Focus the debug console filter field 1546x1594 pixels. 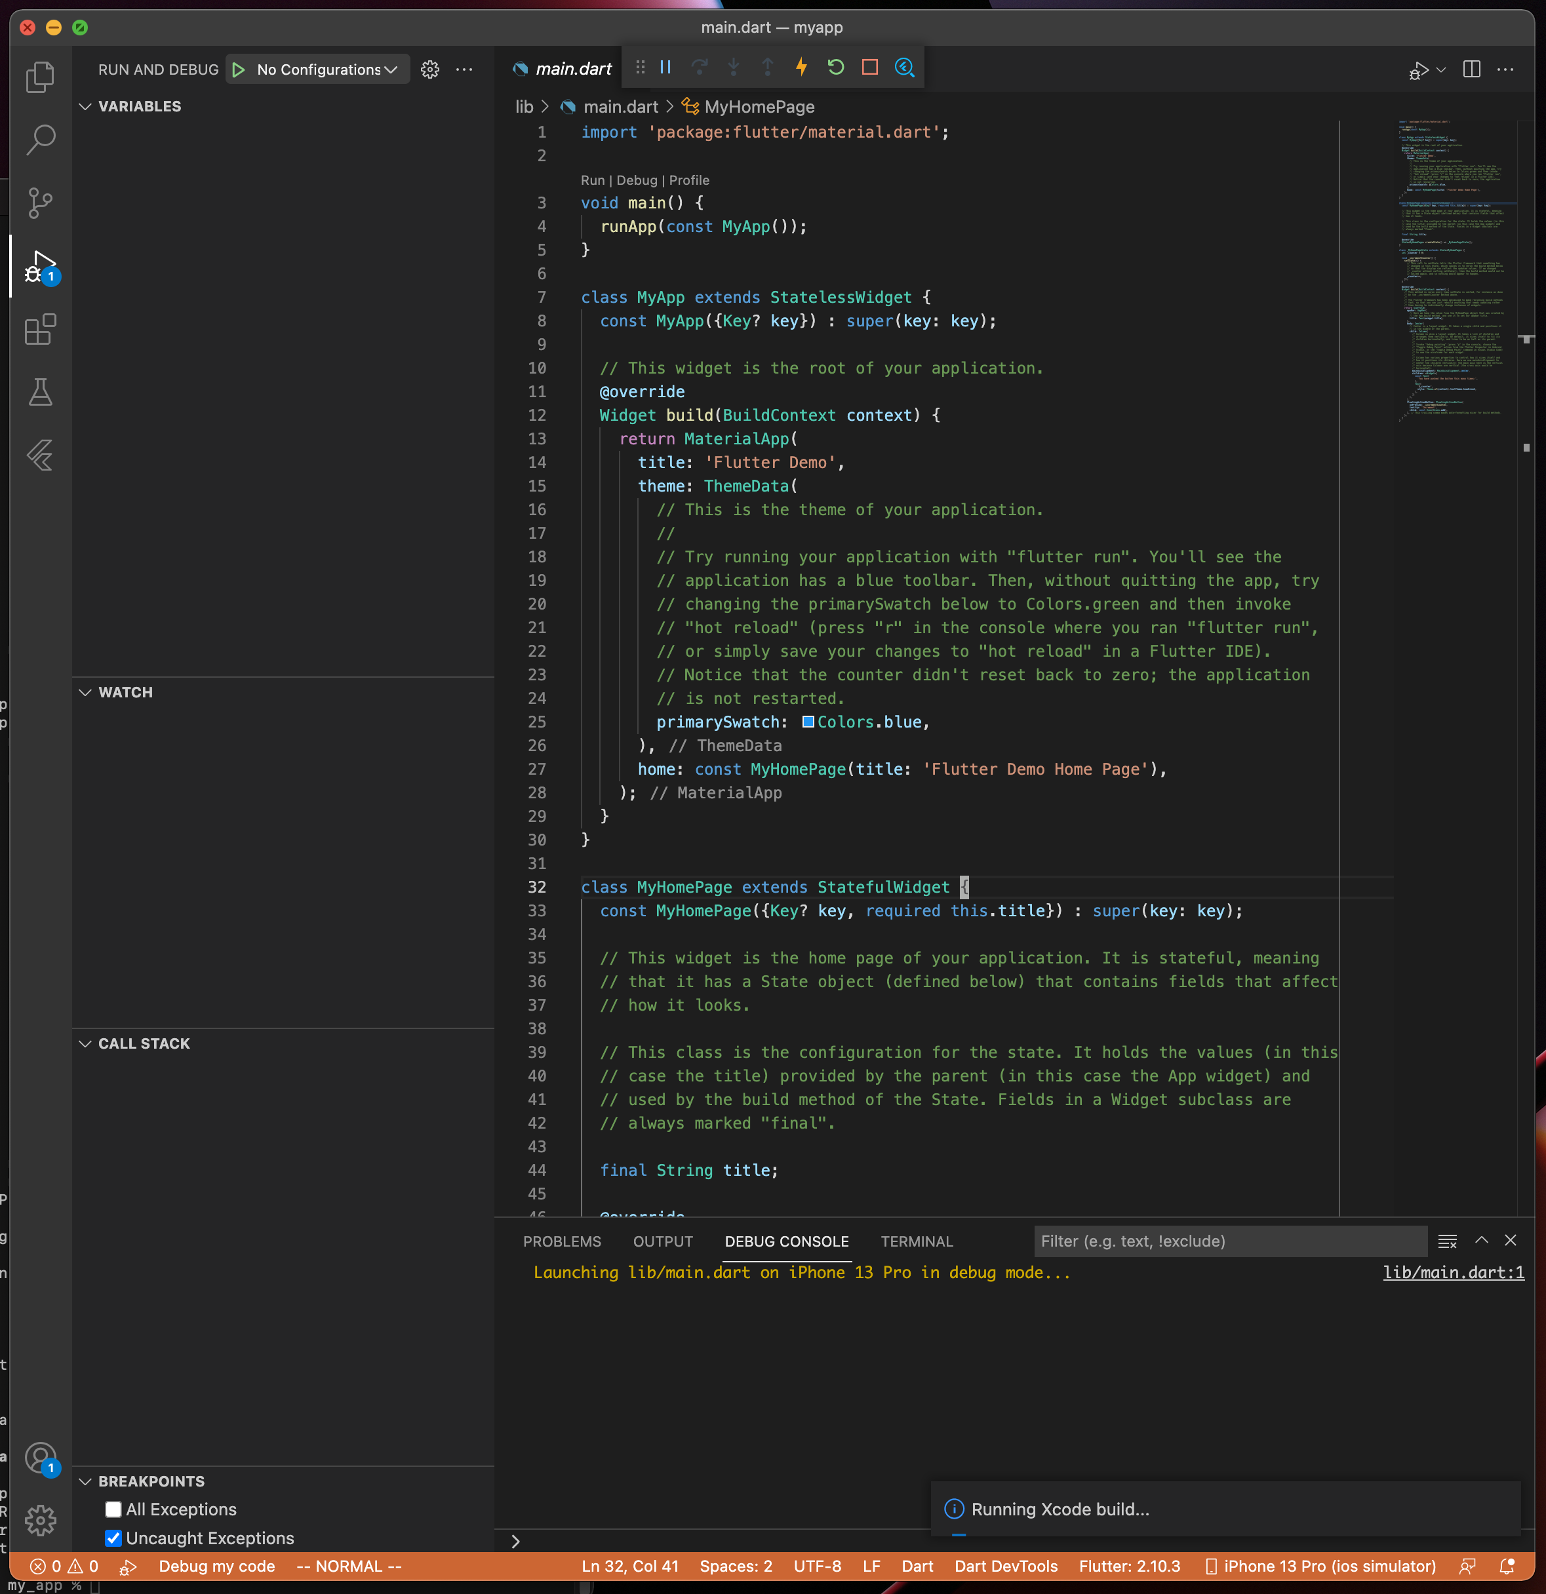1229,1241
